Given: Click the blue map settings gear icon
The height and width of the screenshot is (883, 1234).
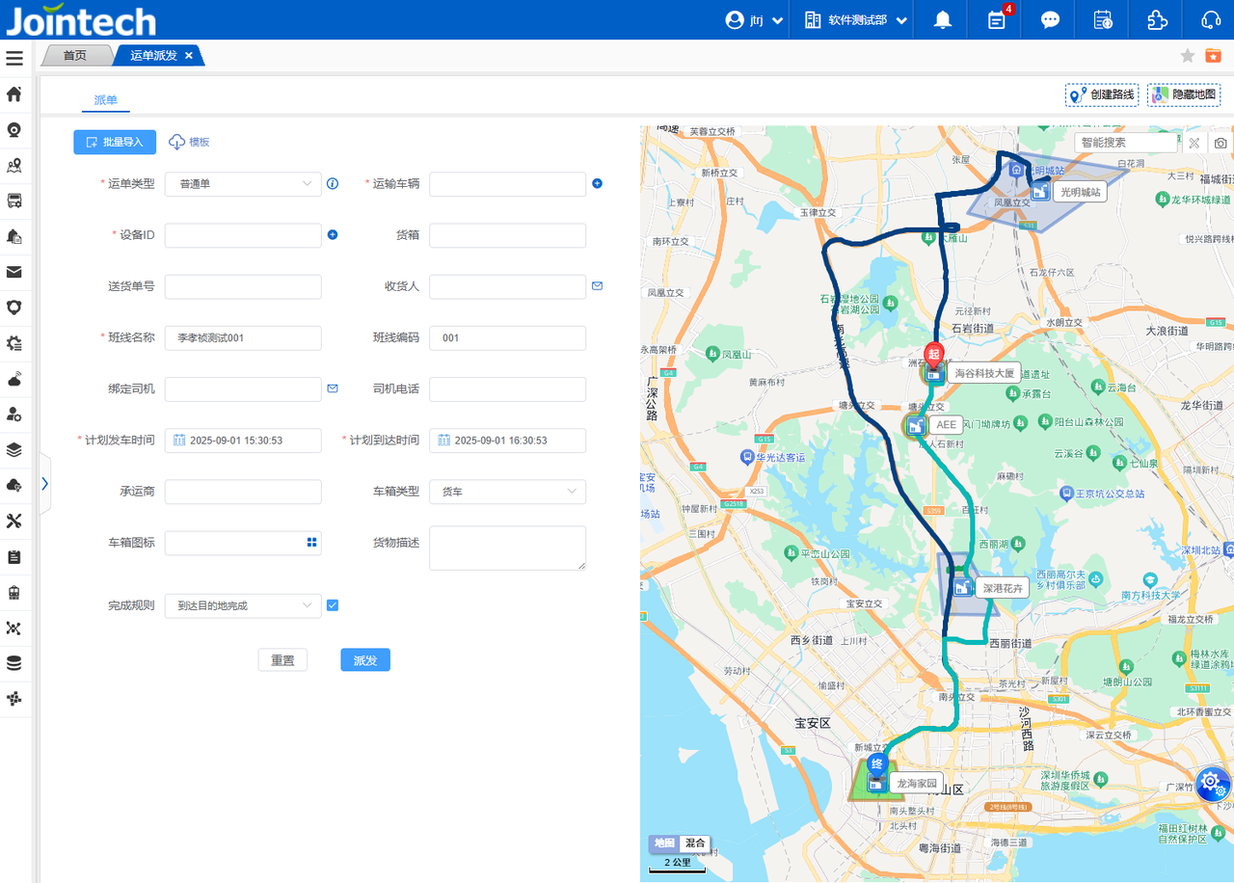Looking at the screenshot, I should pos(1212,784).
